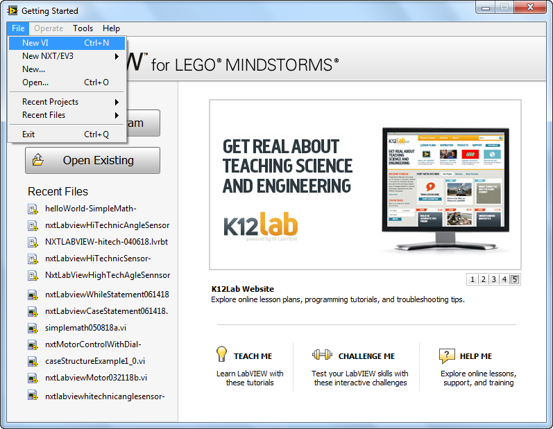Viewport: 553px width, 429px height.
Task: Open recent file nxtlabviewhitechnicanglesensor-
Action: pos(105,396)
